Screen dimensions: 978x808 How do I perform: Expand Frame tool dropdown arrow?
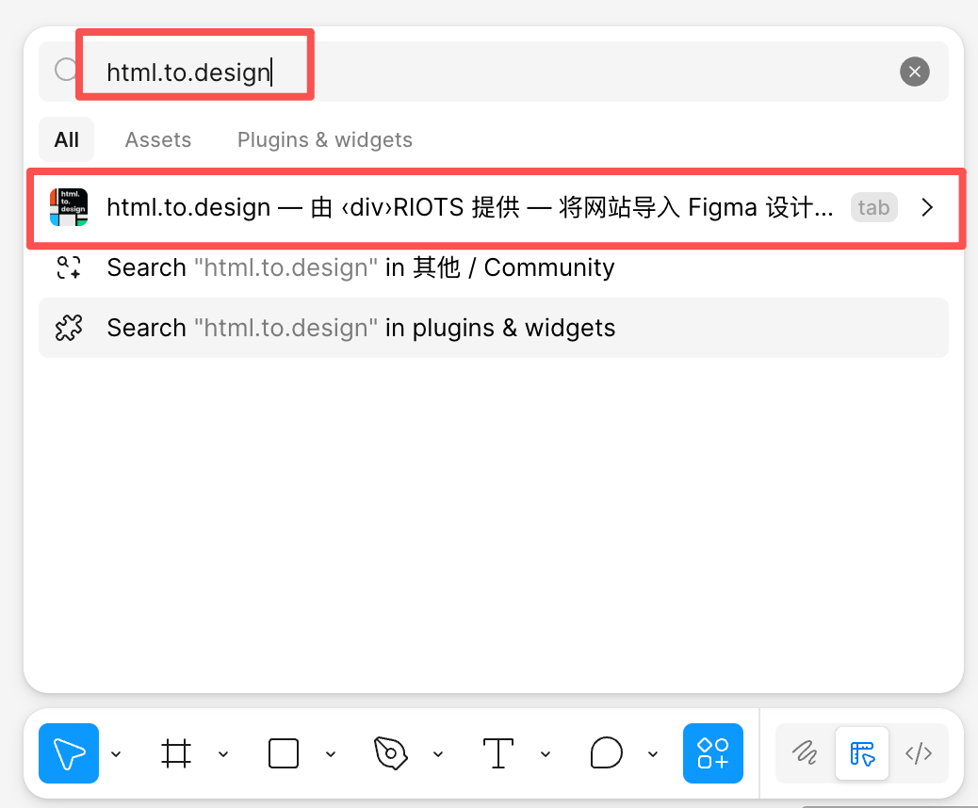[223, 754]
